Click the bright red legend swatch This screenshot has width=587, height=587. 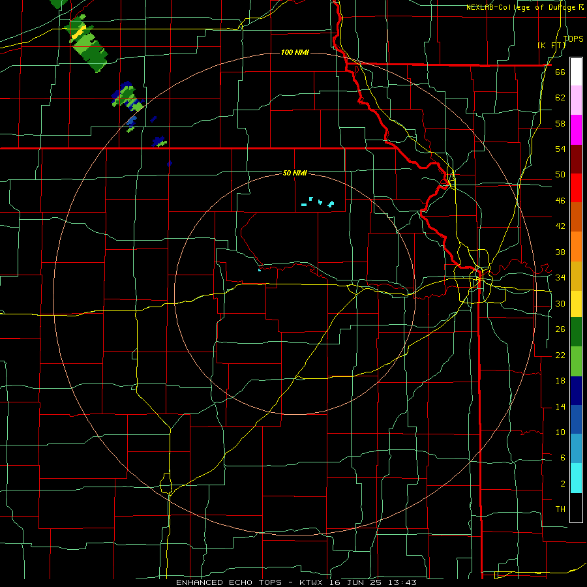(x=576, y=188)
